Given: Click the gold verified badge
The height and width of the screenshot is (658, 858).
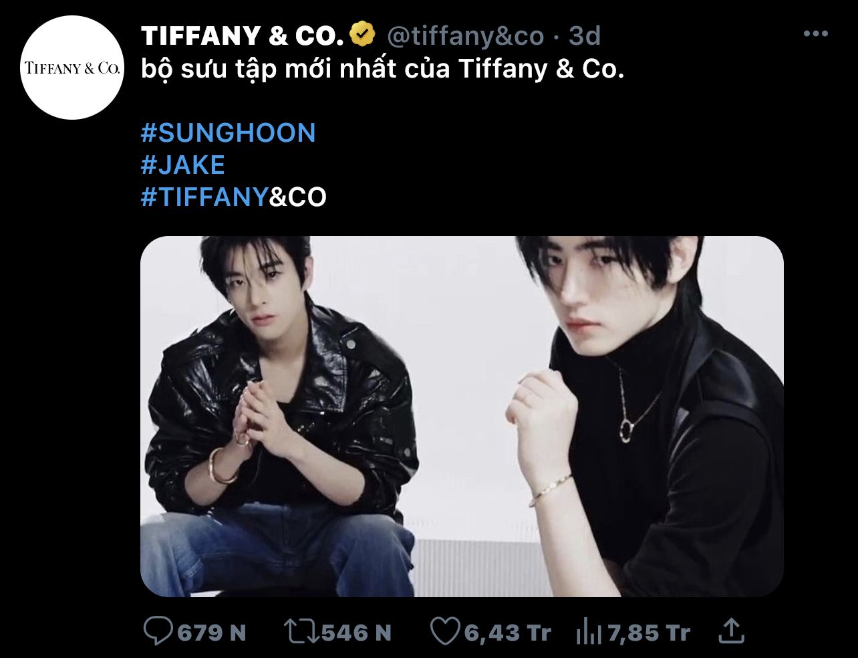Looking at the screenshot, I should pyautogui.click(x=364, y=35).
